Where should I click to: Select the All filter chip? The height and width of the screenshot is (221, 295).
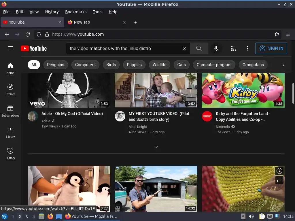(34, 65)
